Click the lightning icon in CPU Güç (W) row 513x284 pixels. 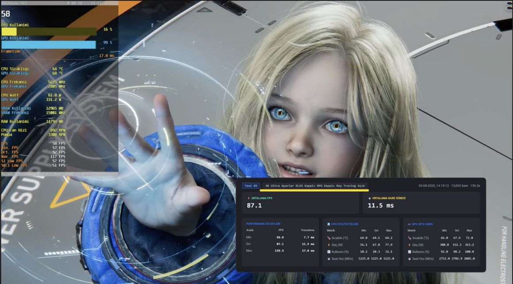[329, 245]
